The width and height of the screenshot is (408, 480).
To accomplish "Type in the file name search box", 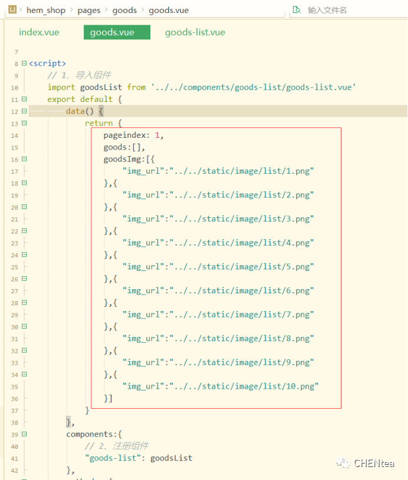I will [348, 10].
